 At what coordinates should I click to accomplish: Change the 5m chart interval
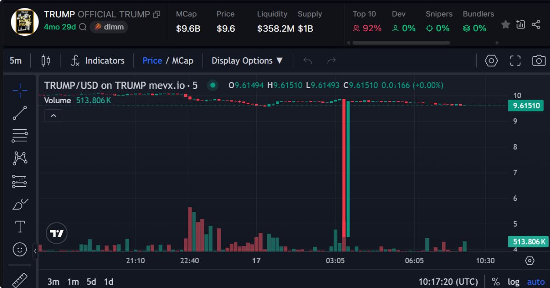(16, 61)
